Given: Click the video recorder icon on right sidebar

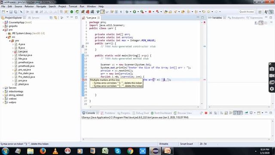Looking at the screenshot, I should tap(272, 76).
